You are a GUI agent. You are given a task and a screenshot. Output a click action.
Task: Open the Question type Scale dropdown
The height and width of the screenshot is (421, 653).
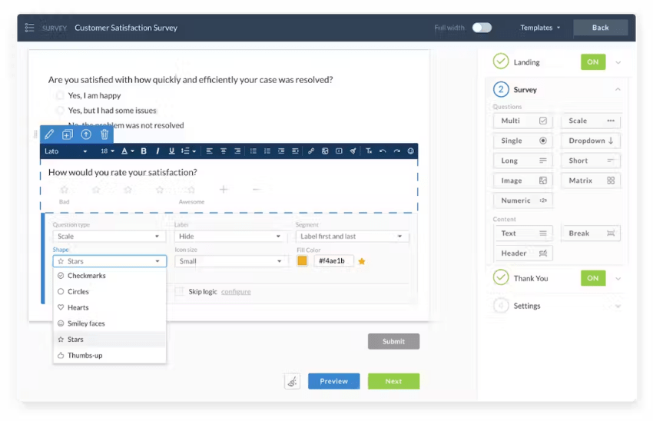click(108, 237)
